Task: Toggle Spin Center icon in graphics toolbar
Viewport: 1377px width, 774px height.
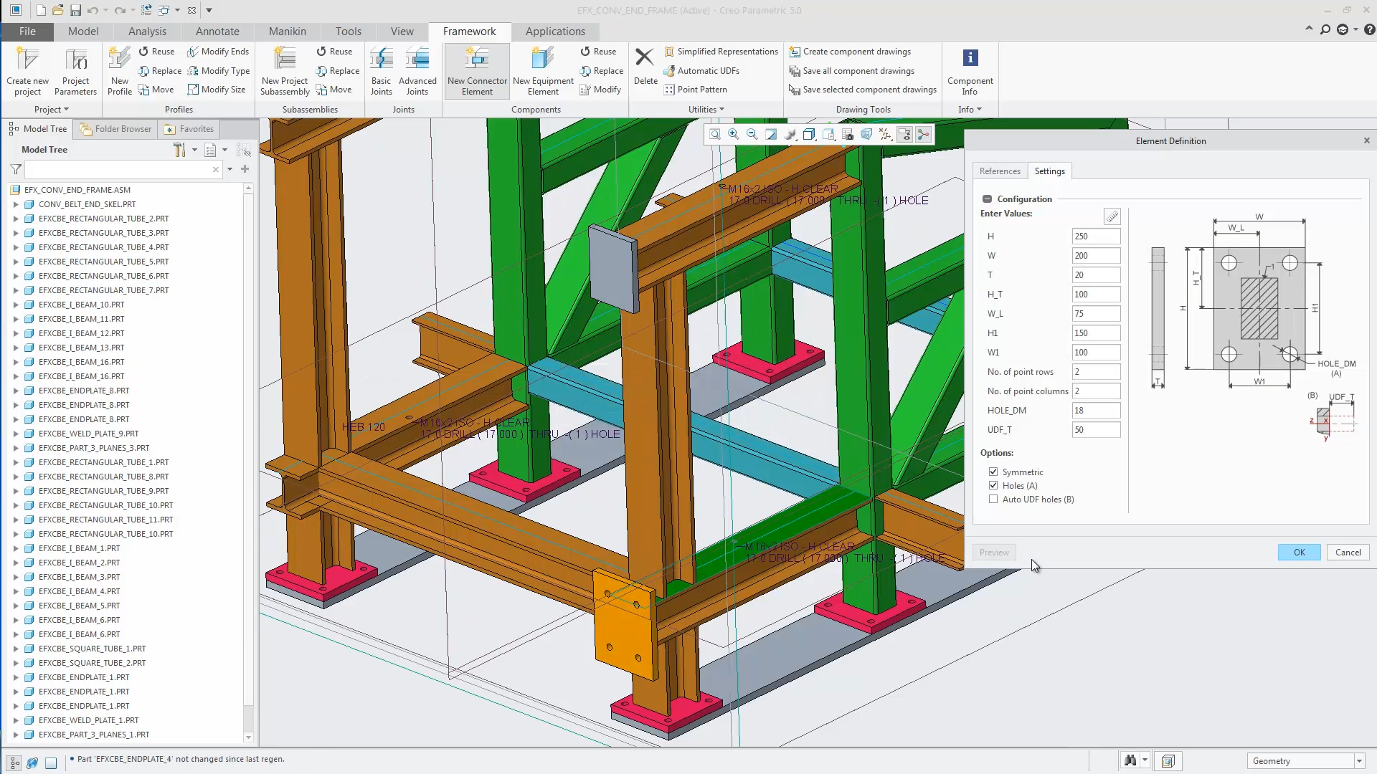Action: (923, 134)
